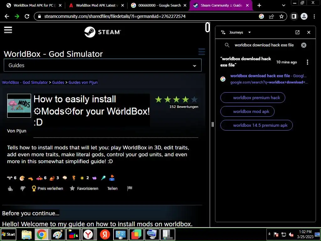Open the Paint palette taskbar icon
Screen dimensions: 321x241
pyautogui.click(x=58, y=234)
